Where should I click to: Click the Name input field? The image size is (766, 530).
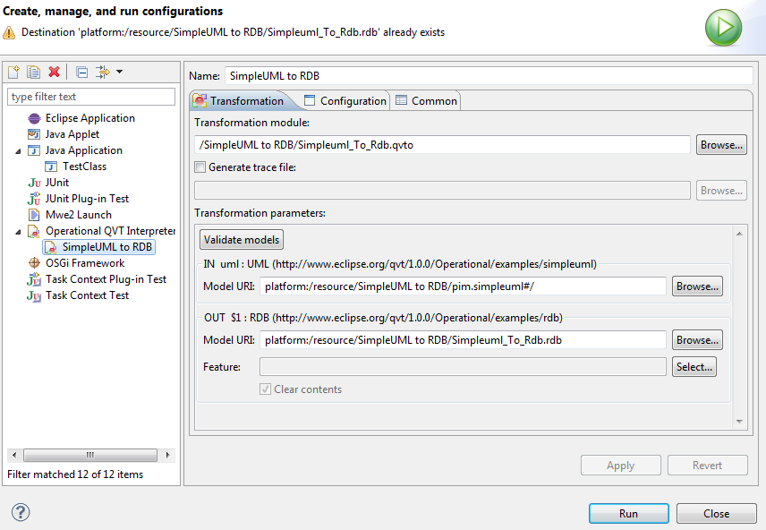point(489,76)
